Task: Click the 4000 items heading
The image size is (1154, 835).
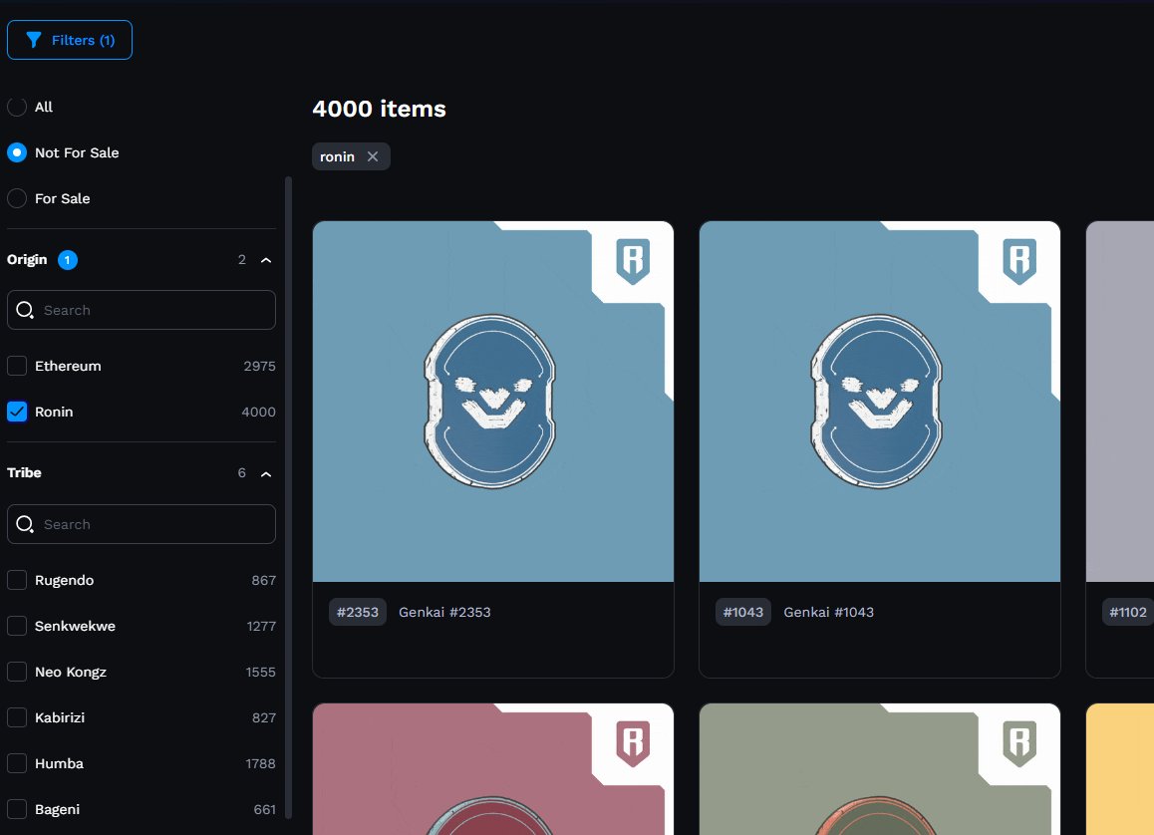Action: (379, 109)
